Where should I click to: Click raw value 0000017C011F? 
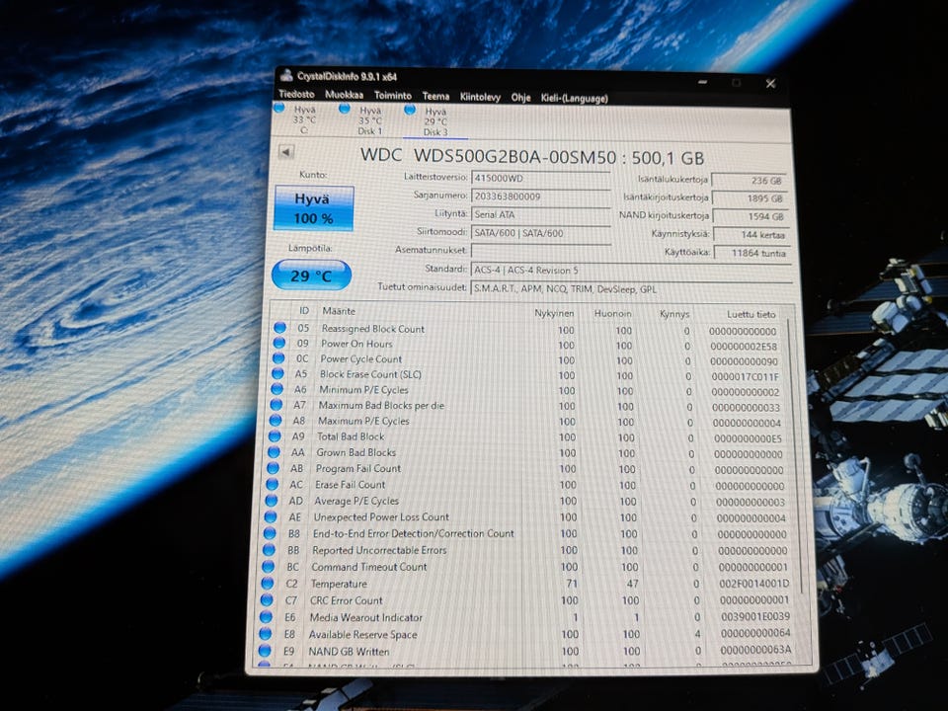pyautogui.click(x=745, y=376)
